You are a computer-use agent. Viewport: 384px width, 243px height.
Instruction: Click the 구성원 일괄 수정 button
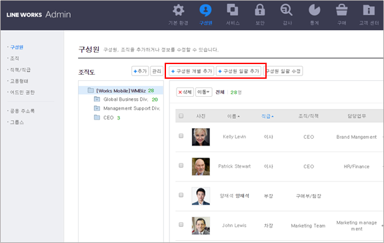[283, 71]
